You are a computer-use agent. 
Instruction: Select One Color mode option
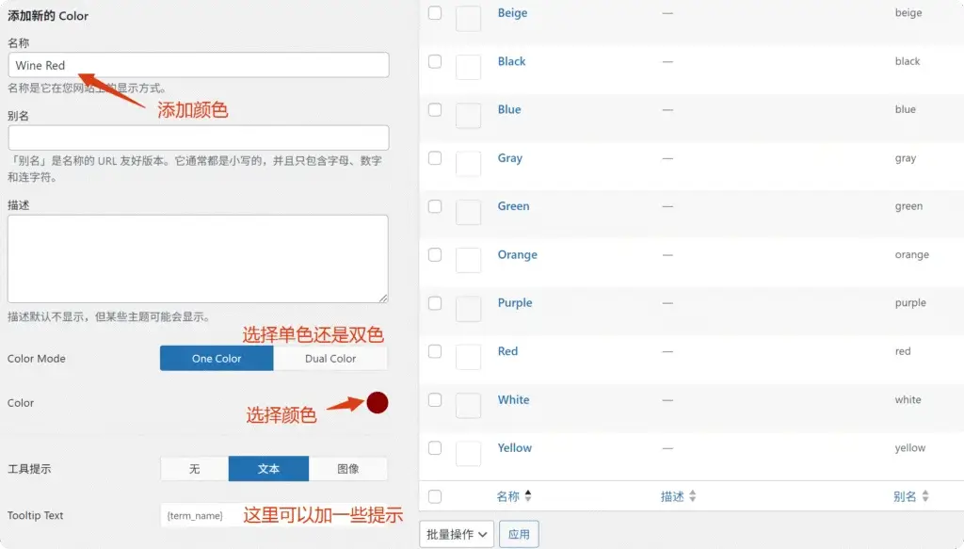(x=217, y=359)
